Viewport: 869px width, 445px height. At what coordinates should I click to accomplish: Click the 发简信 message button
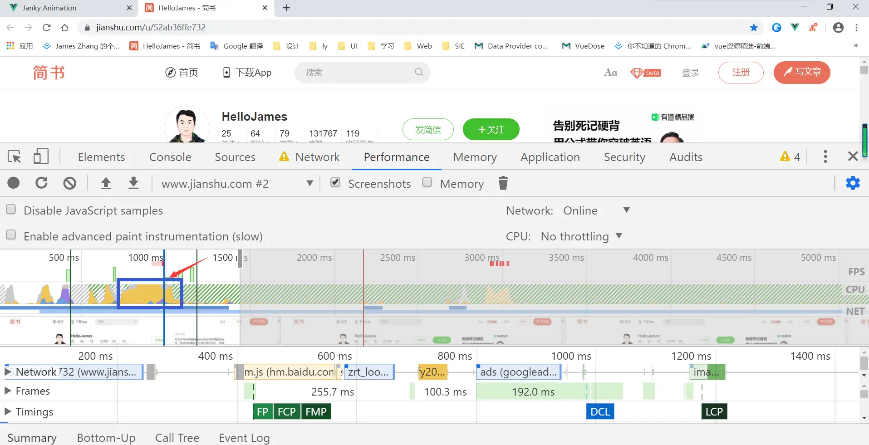[428, 130]
